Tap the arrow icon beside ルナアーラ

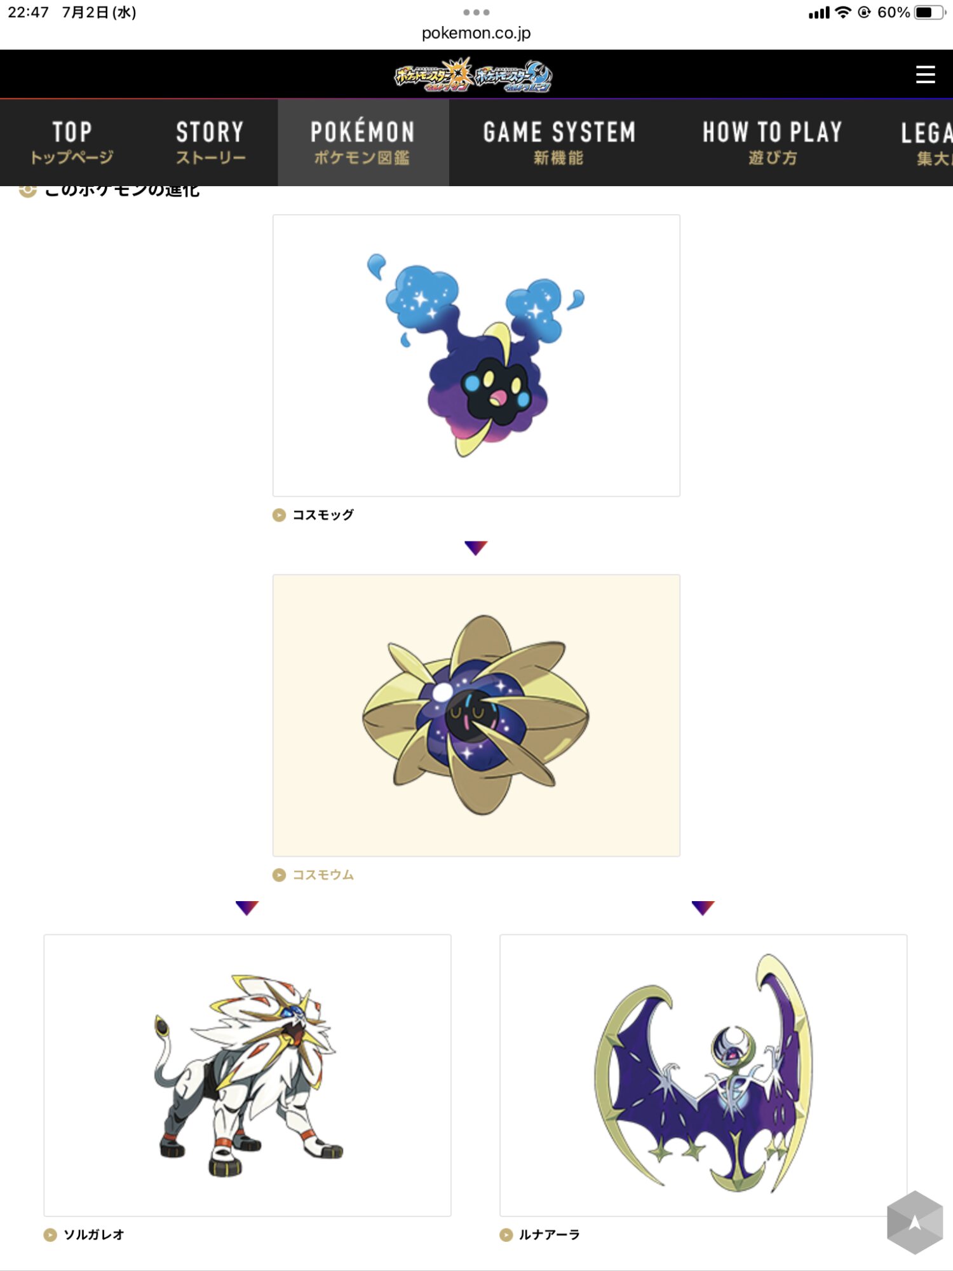[x=506, y=1235]
